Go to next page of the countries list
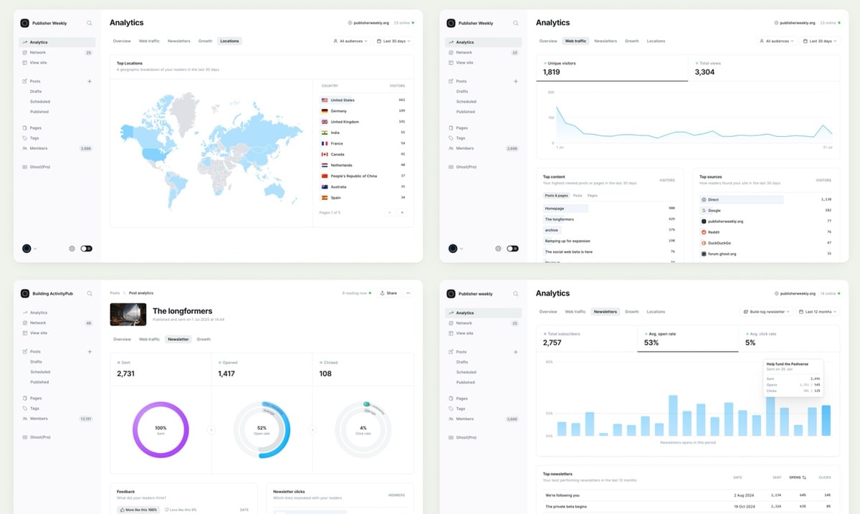Image resolution: width=860 pixels, height=514 pixels. (402, 213)
